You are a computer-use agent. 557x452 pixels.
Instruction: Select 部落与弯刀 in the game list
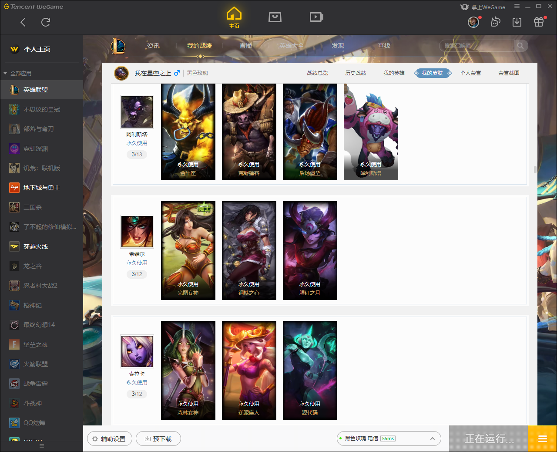(x=41, y=129)
